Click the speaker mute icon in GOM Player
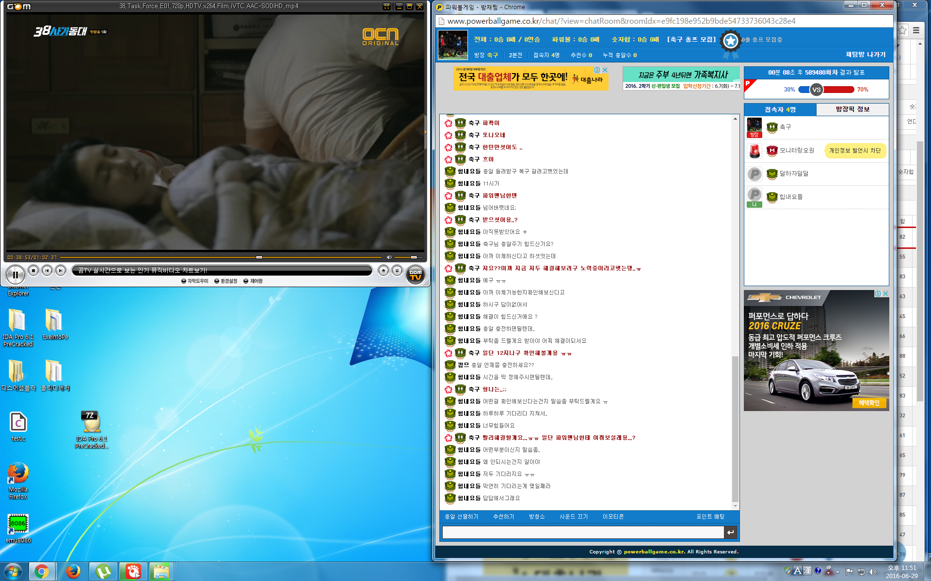 (389, 257)
